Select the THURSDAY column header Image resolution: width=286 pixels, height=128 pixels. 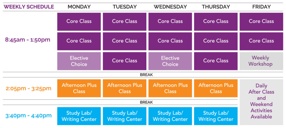click(216, 7)
